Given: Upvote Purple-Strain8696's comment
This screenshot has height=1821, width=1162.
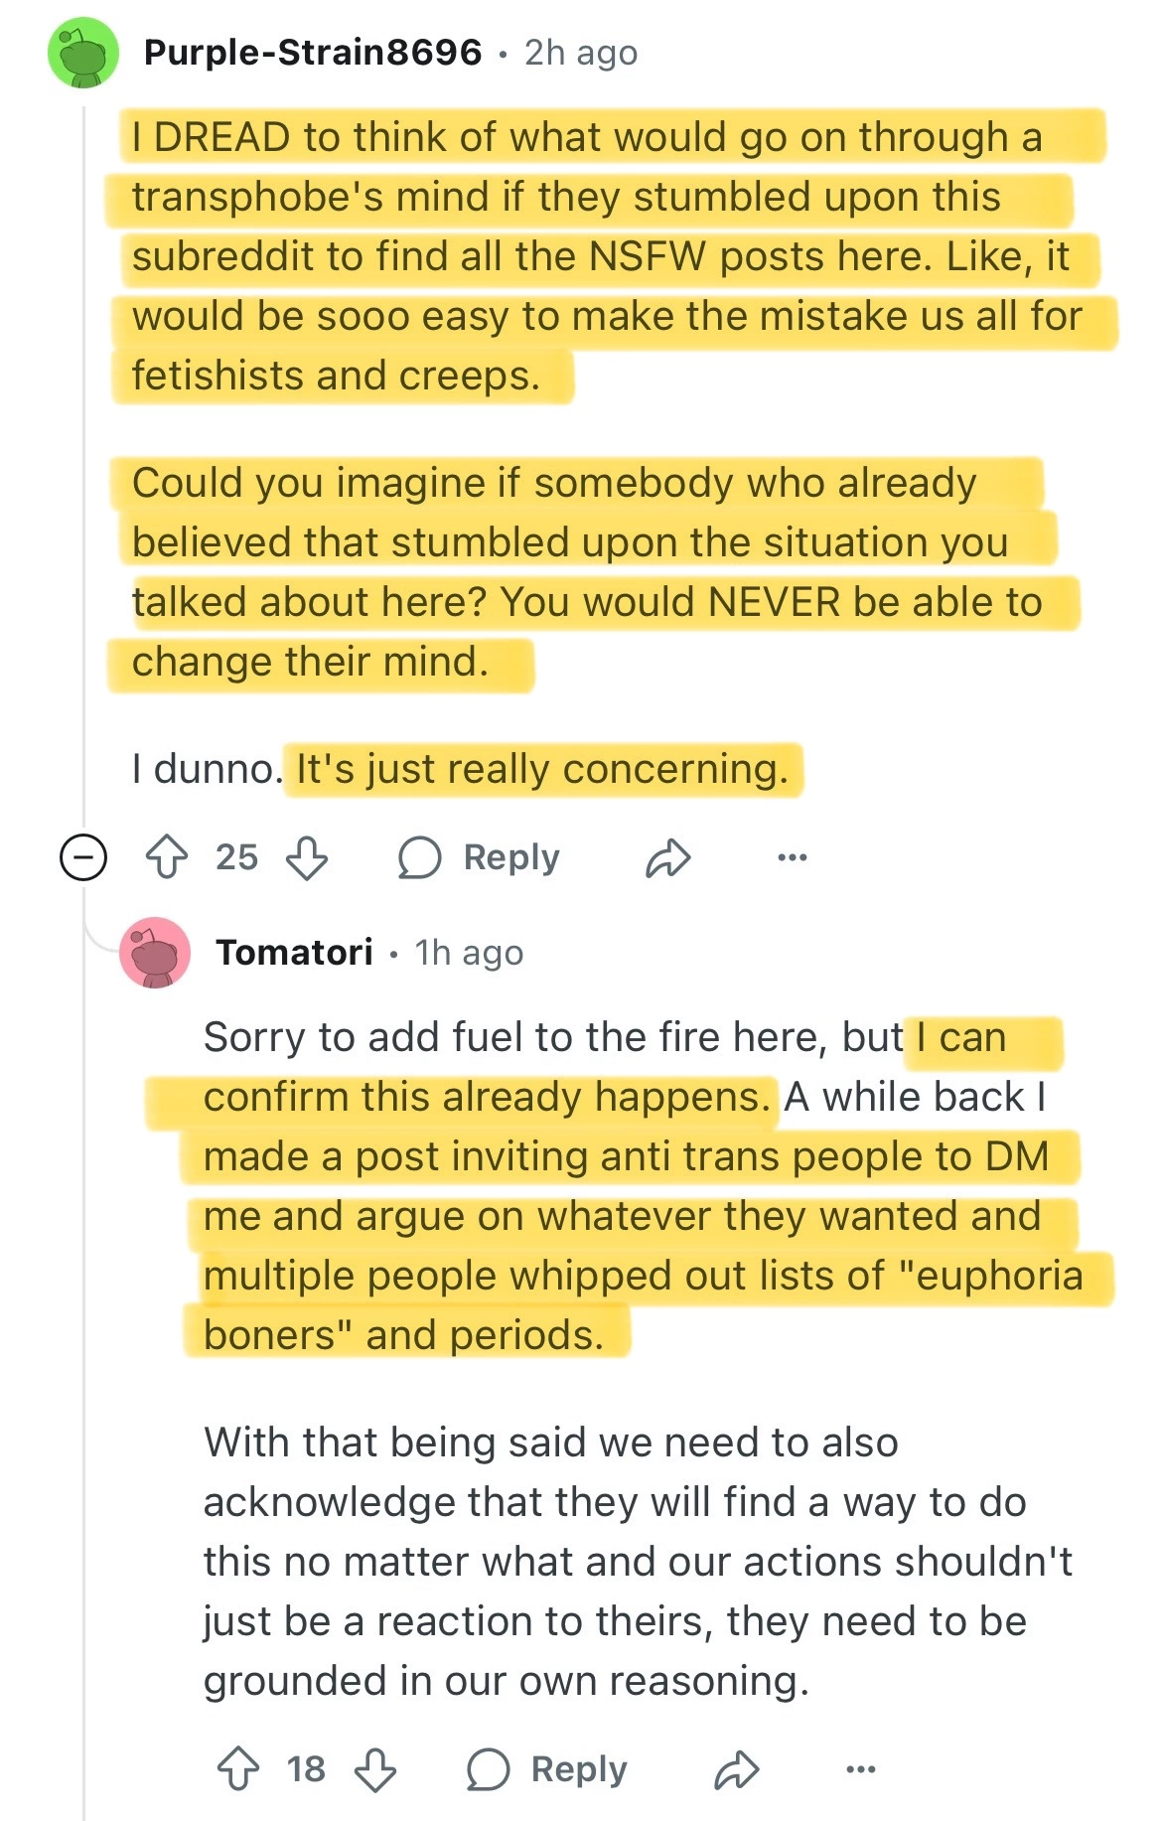Looking at the screenshot, I should (x=167, y=857).
